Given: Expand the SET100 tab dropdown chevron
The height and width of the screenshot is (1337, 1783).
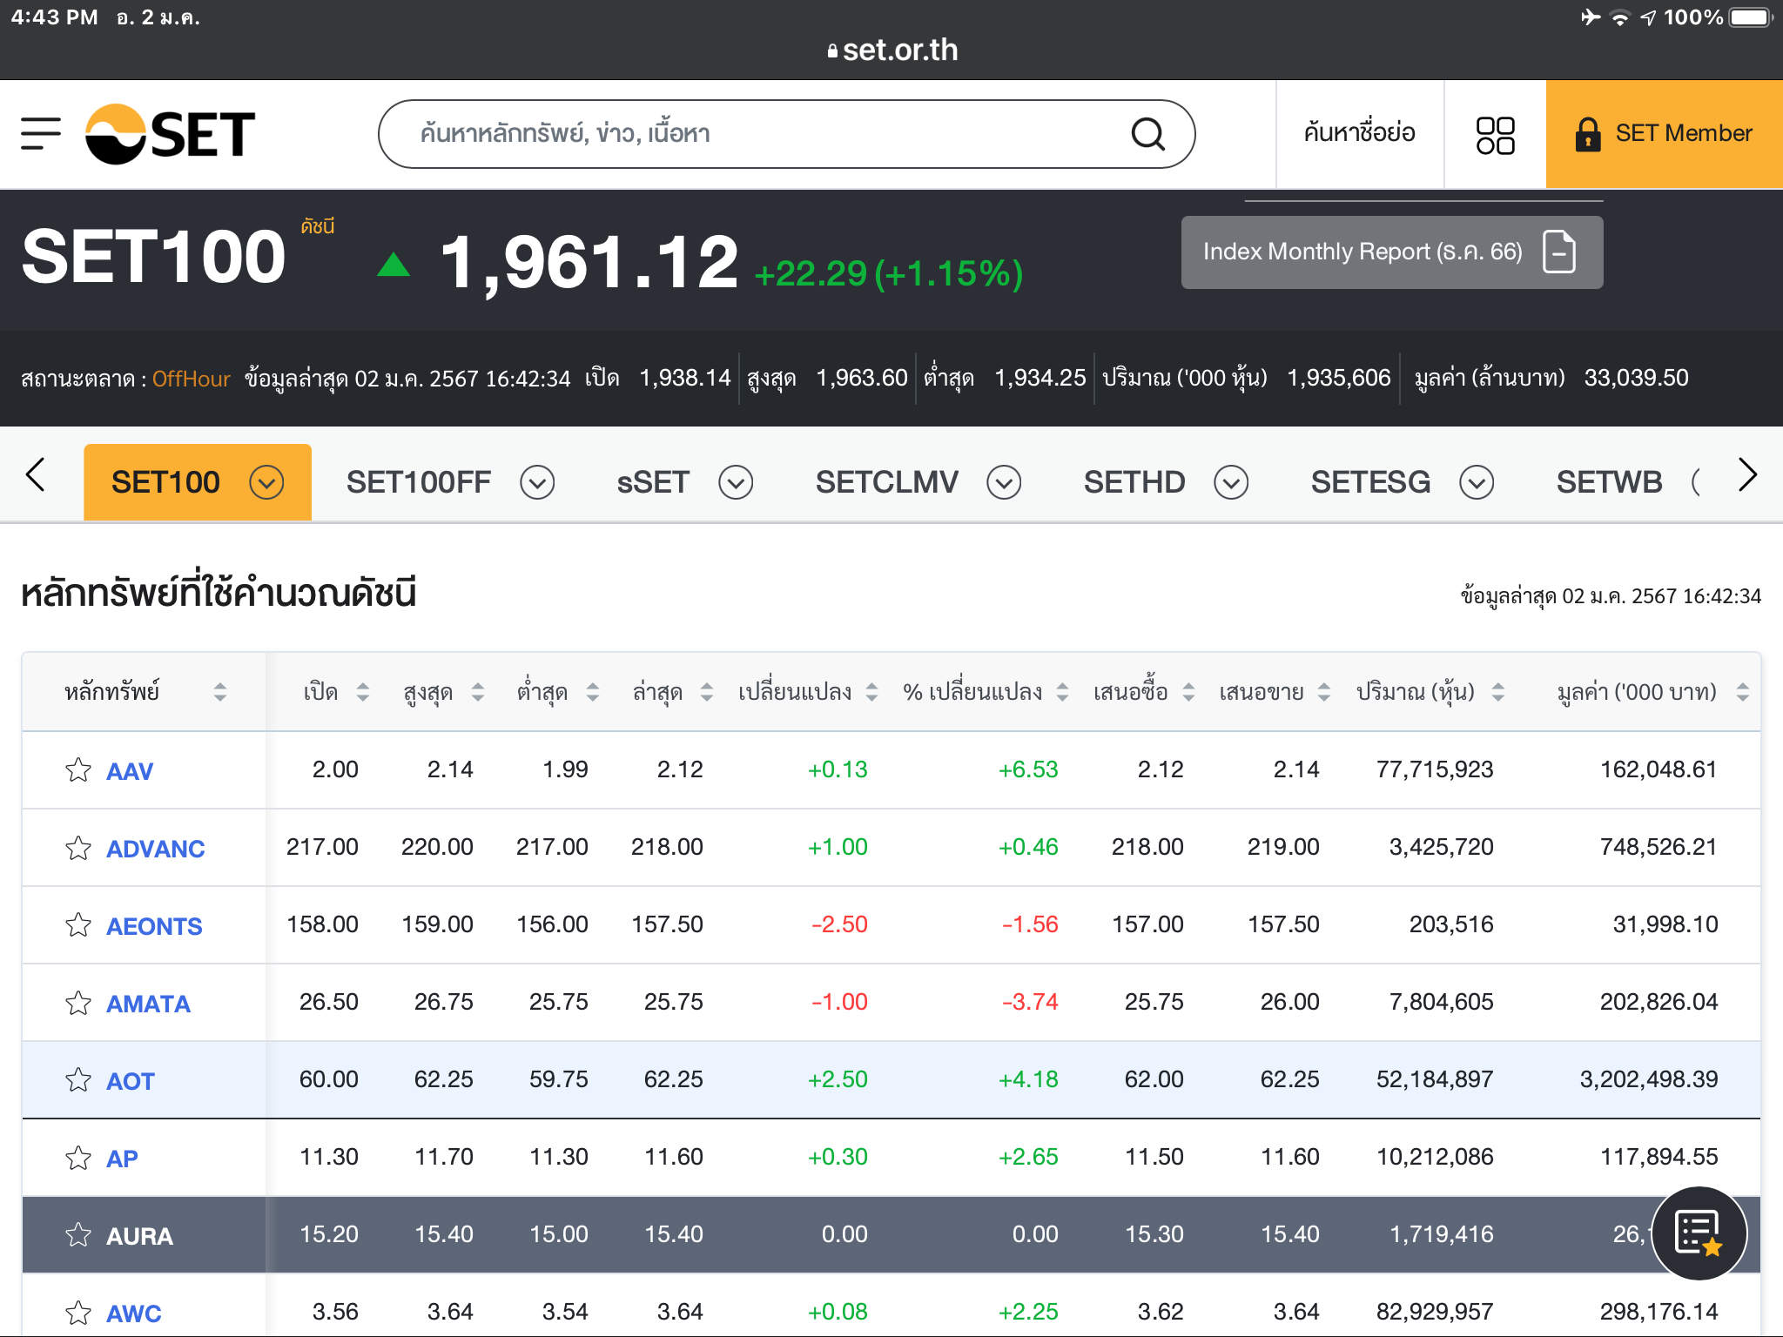Looking at the screenshot, I should click(266, 482).
